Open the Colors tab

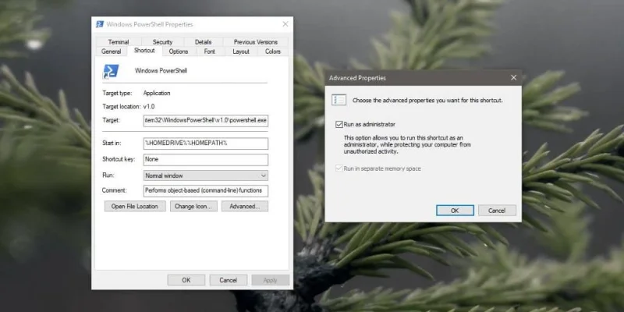[272, 51]
